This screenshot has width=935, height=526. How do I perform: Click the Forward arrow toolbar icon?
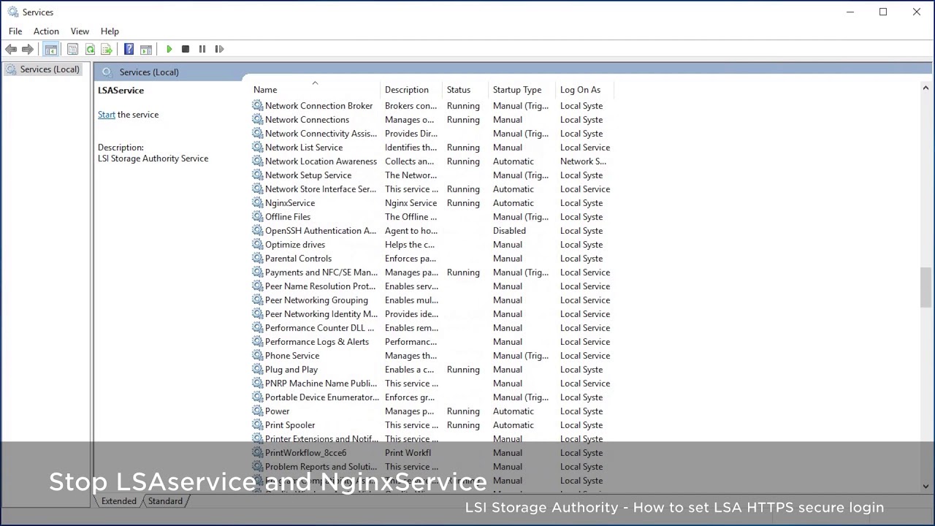tap(28, 49)
